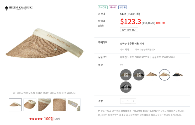The image size is (195, 125).
Task: View the logo-band close-up thumbnail
Action: [45, 105]
